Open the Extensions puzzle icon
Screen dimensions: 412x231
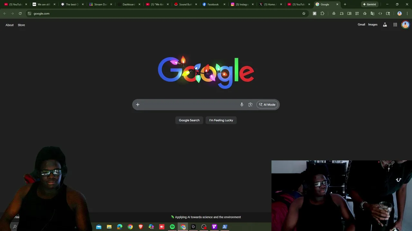[x=323, y=13]
